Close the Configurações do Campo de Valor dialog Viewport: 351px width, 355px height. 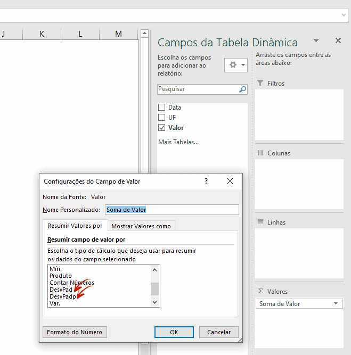point(230,181)
